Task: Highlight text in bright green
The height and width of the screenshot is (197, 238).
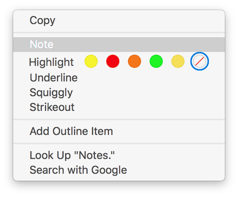Action: click(x=156, y=61)
